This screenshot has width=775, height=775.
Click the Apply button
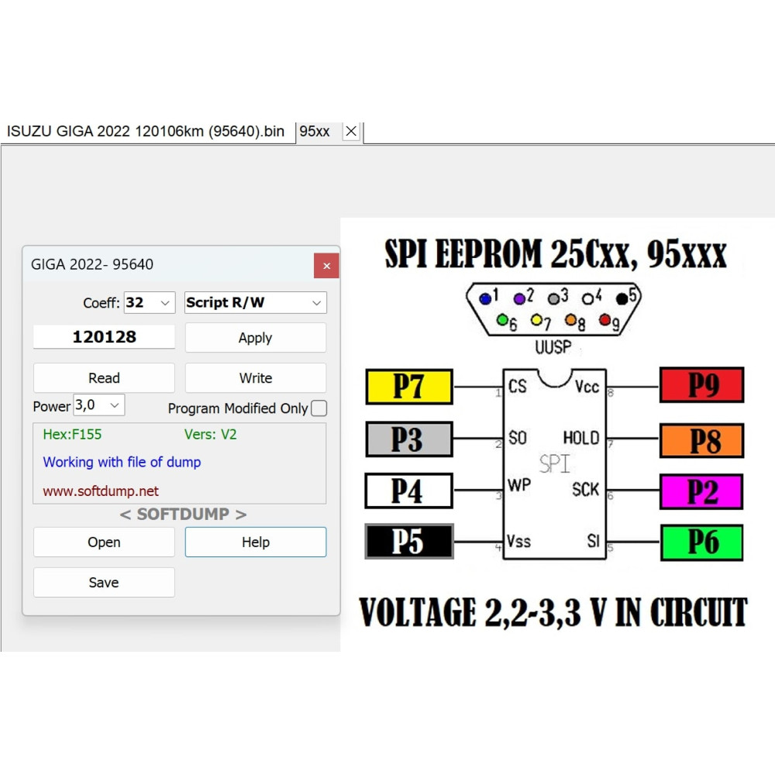coord(256,338)
